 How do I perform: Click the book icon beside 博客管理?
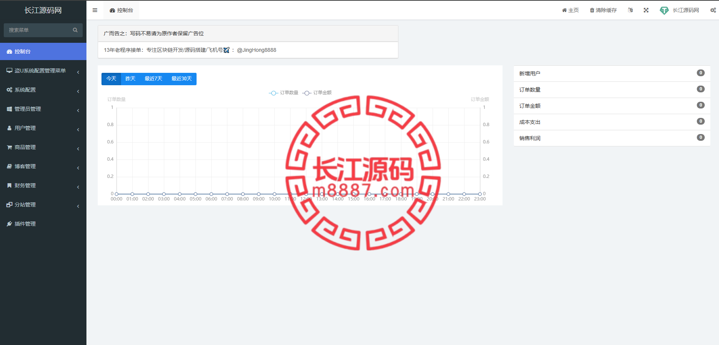[9, 166]
